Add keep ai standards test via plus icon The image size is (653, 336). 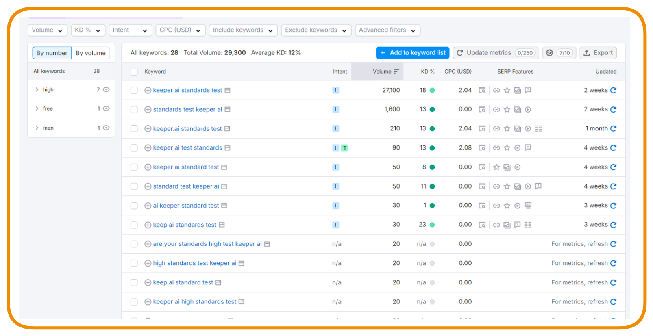coord(148,225)
